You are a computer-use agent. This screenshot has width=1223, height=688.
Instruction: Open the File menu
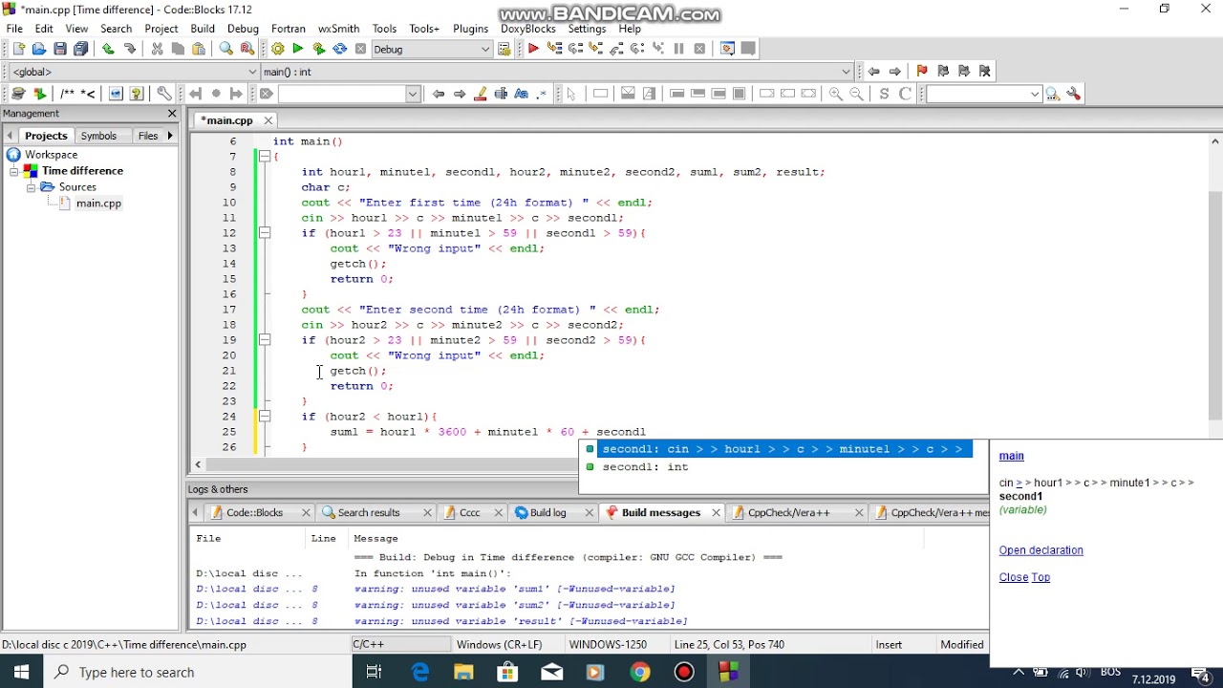(x=15, y=29)
